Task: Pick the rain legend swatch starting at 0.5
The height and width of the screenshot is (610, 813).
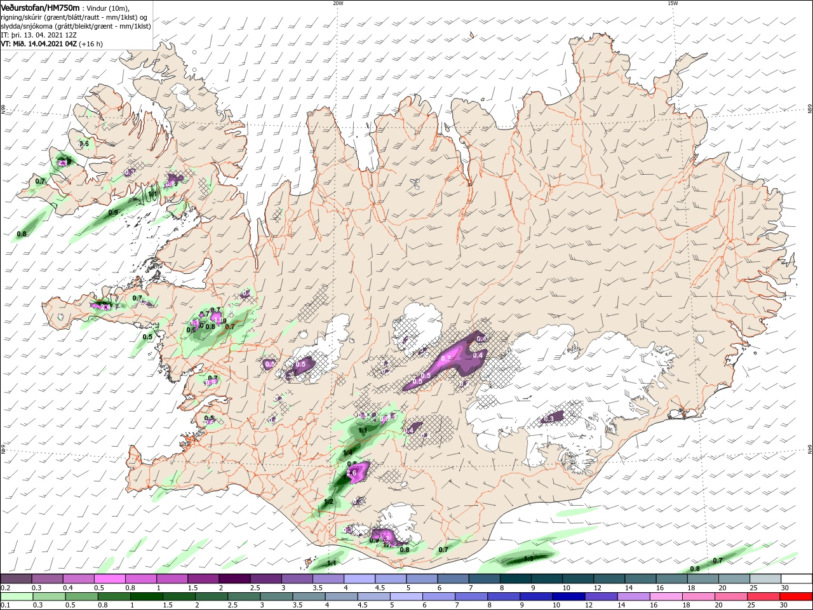Action: point(81,596)
